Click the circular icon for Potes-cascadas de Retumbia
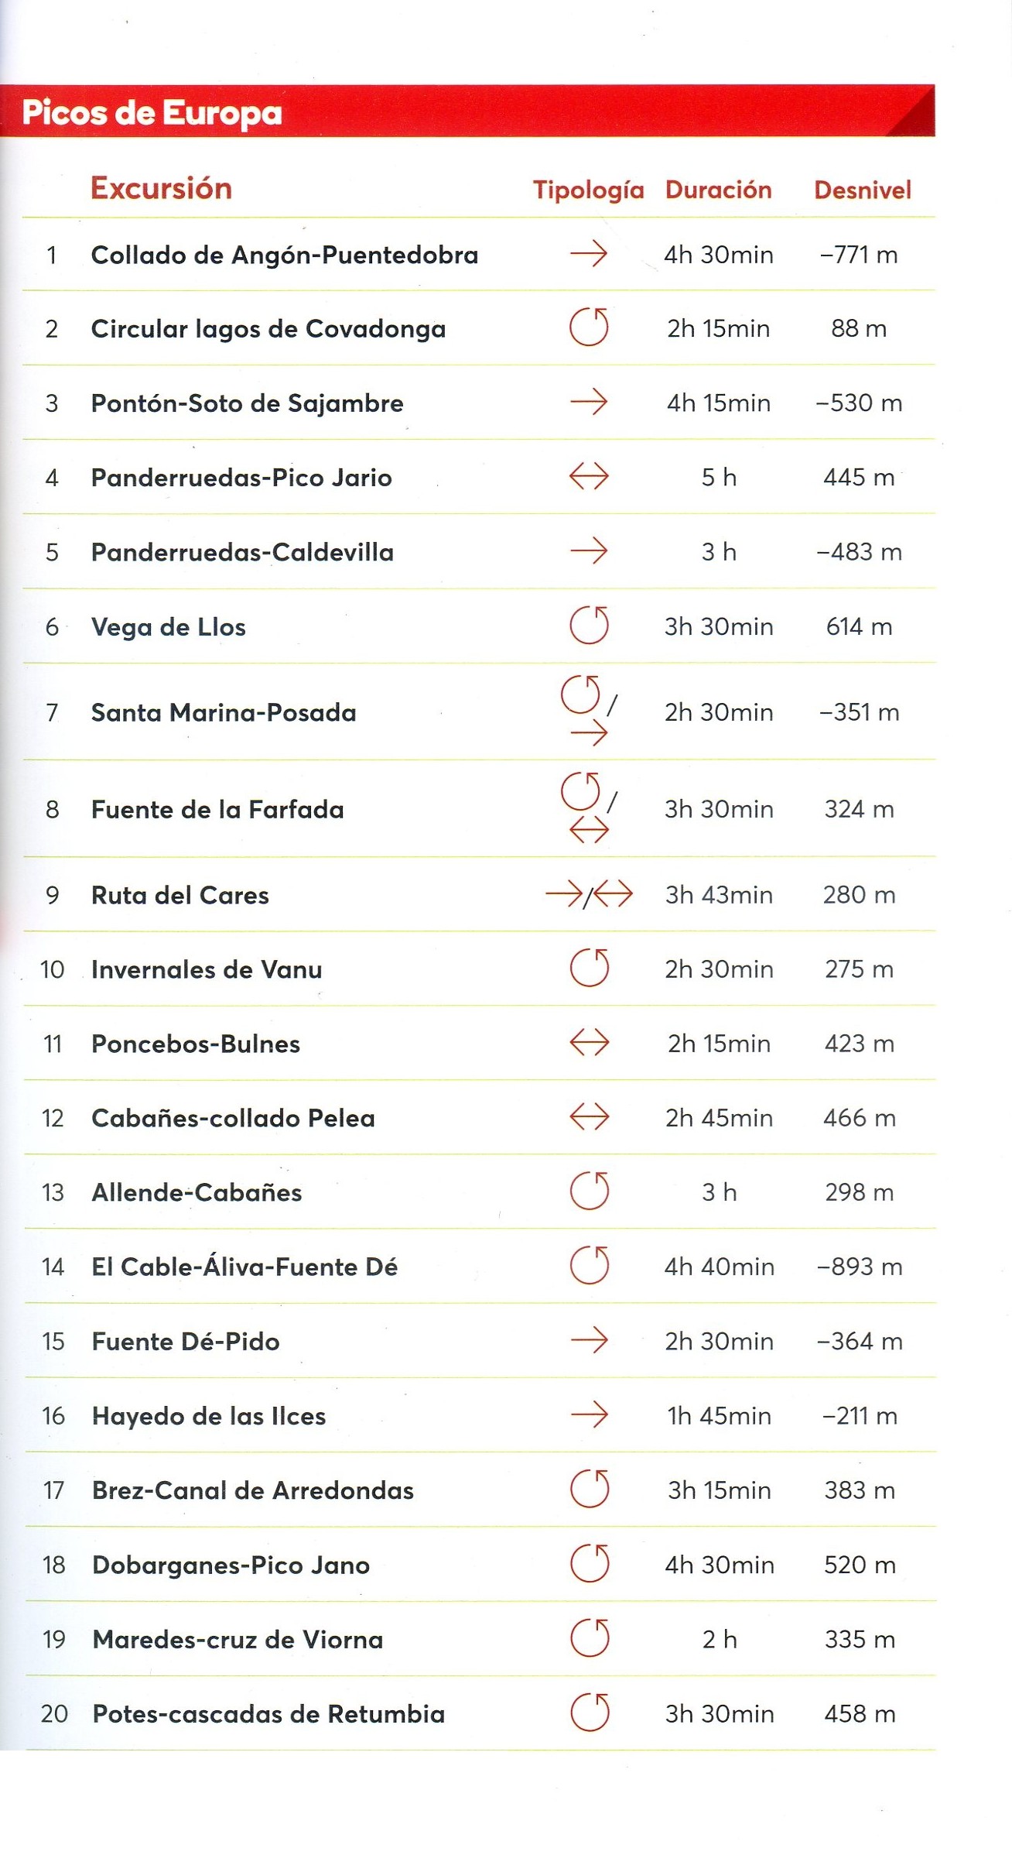1012x1855 pixels. (590, 1713)
